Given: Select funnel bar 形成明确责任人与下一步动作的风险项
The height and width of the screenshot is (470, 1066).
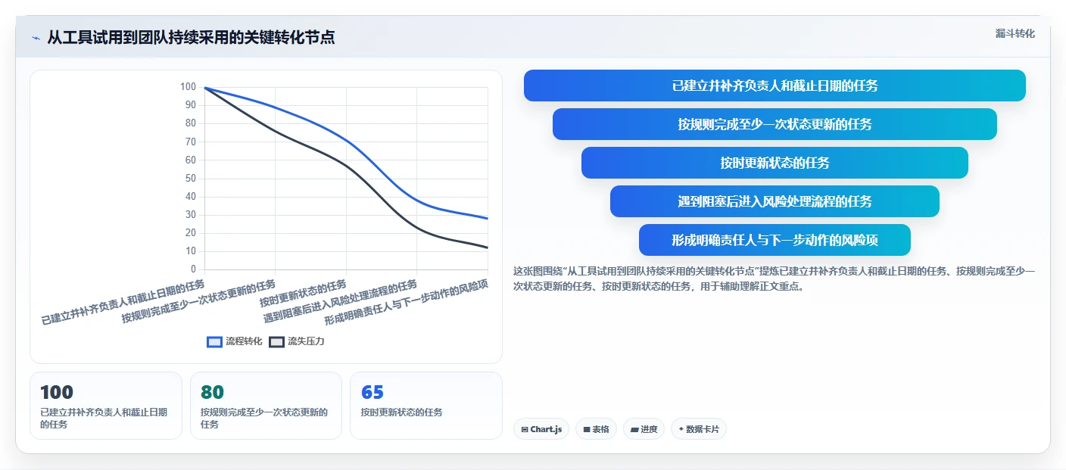Looking at the screenshot, I should point(775,240).
